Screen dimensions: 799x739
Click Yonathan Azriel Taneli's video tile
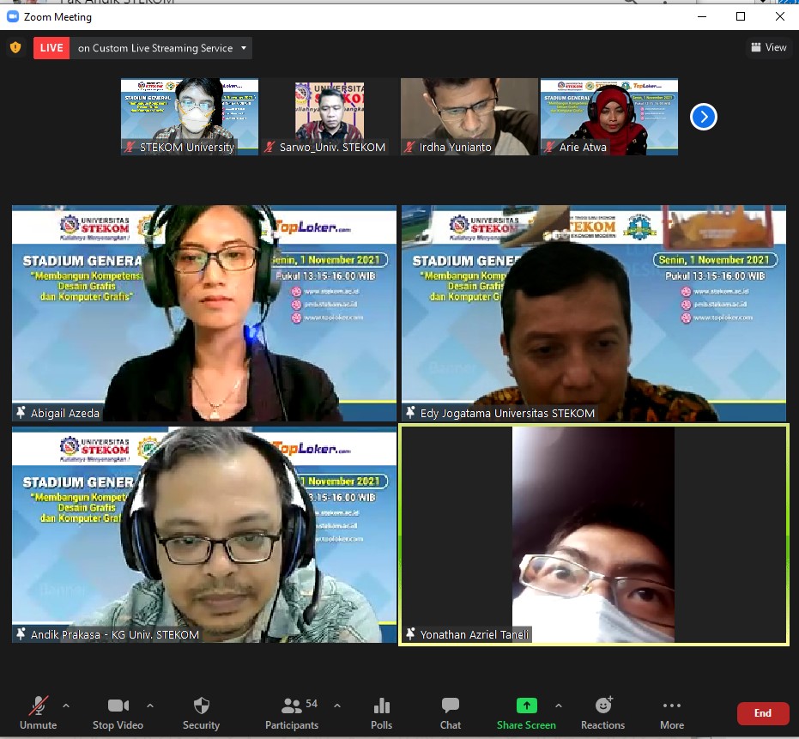coord(594,535)
